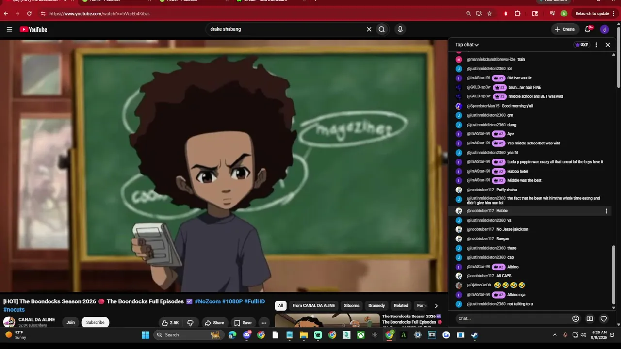
Task: Open Discord from the taskbar
Action: click(x=246, y=335)
